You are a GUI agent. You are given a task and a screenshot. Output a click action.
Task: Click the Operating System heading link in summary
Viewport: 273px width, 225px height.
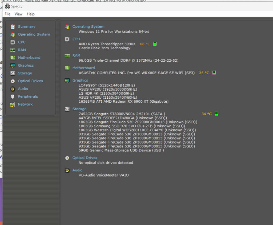click(89, 27)
